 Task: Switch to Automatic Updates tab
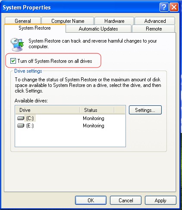[x=98, y=29]
